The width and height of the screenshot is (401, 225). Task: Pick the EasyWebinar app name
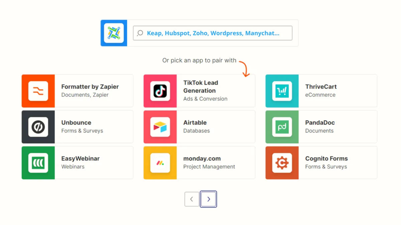click(x=80, y=159)
